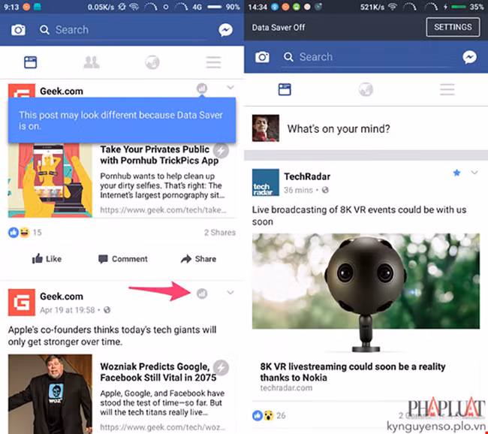The image size is (488, 434).
Task: Open 'Apr 19 at 19:58' timestamp
Action: click(68, 310)
